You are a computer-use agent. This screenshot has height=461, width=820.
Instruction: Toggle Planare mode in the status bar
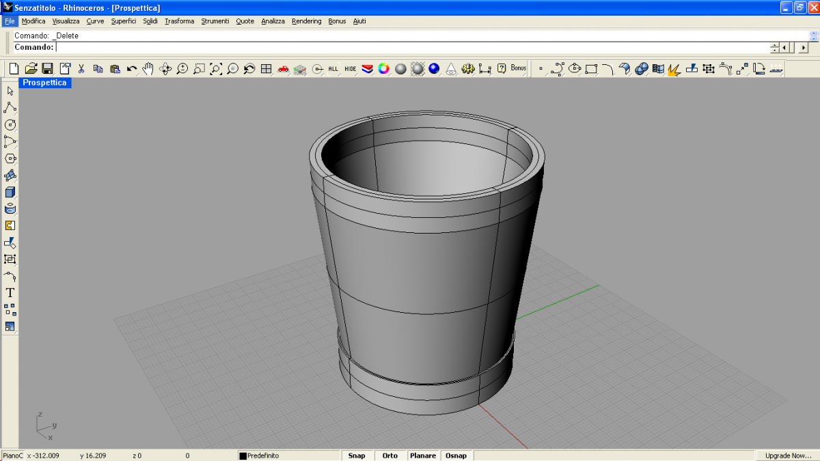pyautogui.click(x=424, y=456)
